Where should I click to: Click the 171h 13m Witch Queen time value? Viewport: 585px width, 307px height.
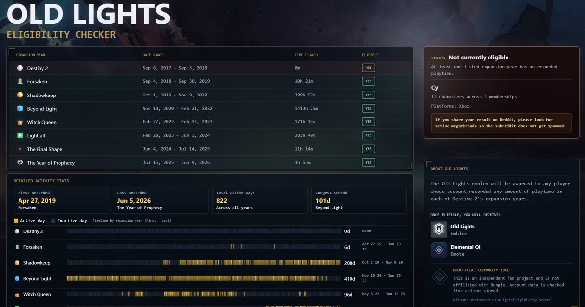(306, 122)
